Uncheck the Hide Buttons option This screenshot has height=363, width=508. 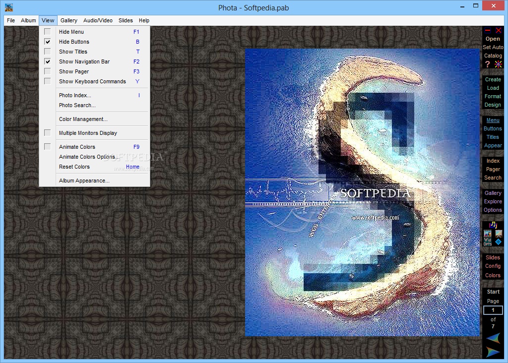point(47,42)
